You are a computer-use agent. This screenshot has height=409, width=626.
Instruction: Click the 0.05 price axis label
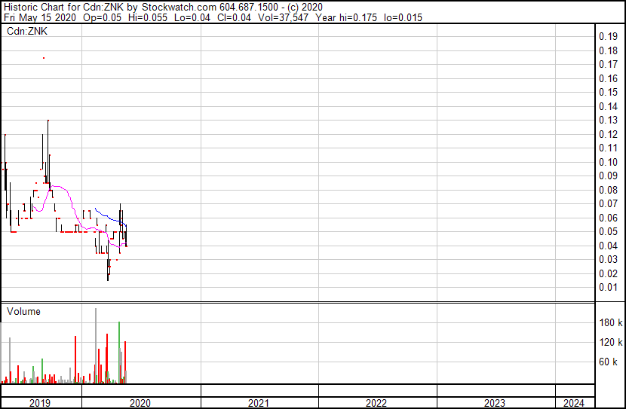point(608,231)
